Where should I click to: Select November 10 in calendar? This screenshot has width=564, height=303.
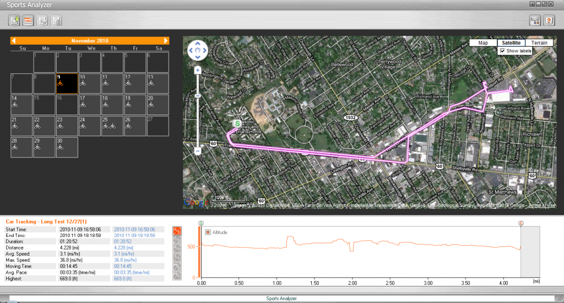click(90, 84)
